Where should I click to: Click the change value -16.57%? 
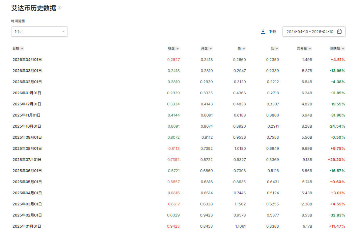[x=337, y=171]
